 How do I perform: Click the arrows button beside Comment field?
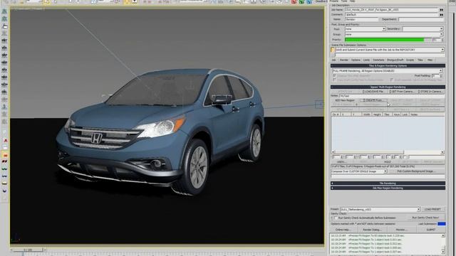pyautogui.click(x=441, y=14)
